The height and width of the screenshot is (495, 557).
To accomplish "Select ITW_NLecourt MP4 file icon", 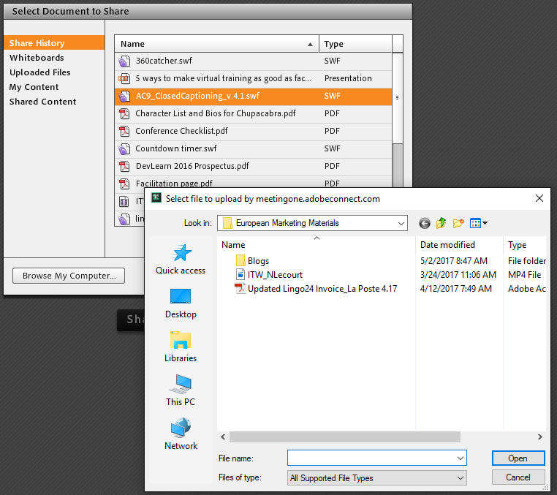I will (x=240, y=274).
